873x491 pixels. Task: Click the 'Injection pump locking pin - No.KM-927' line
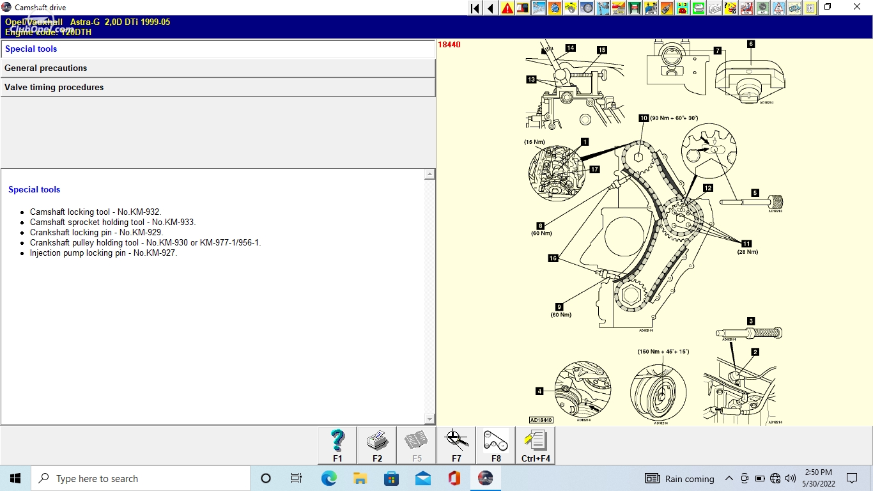coord(104,253)
